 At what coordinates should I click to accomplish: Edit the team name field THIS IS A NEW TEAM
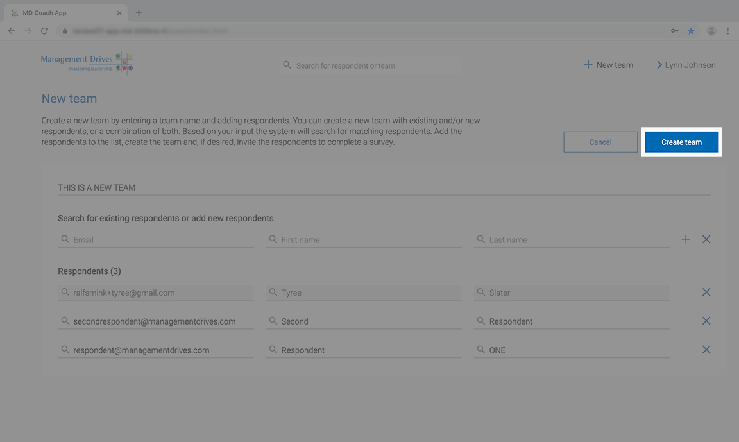pyautogui.click(x=384, y=187)
